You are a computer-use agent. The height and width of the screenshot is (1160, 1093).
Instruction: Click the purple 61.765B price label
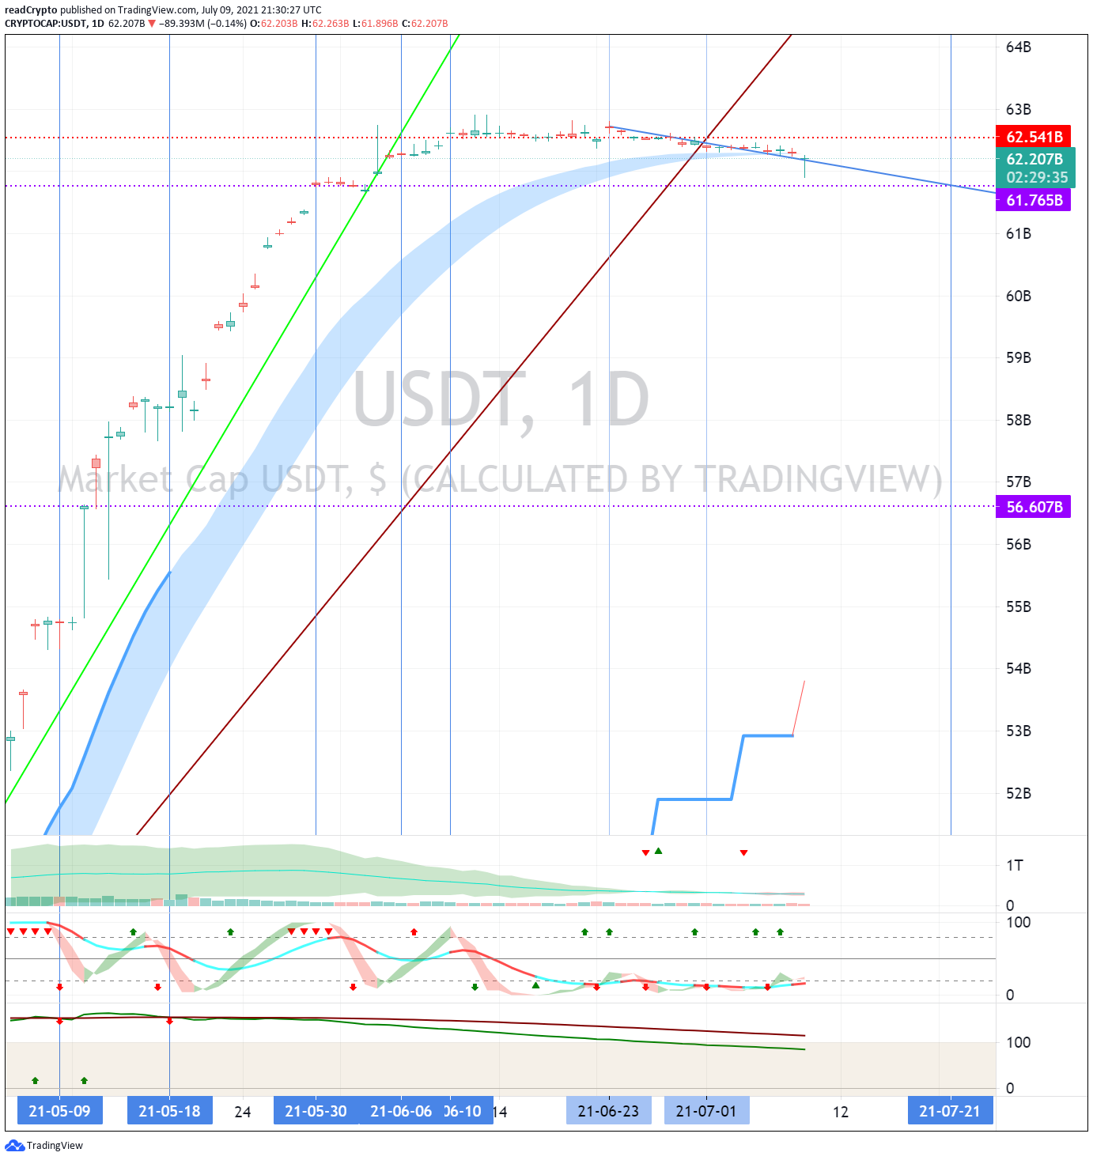tap(1034, 200)
